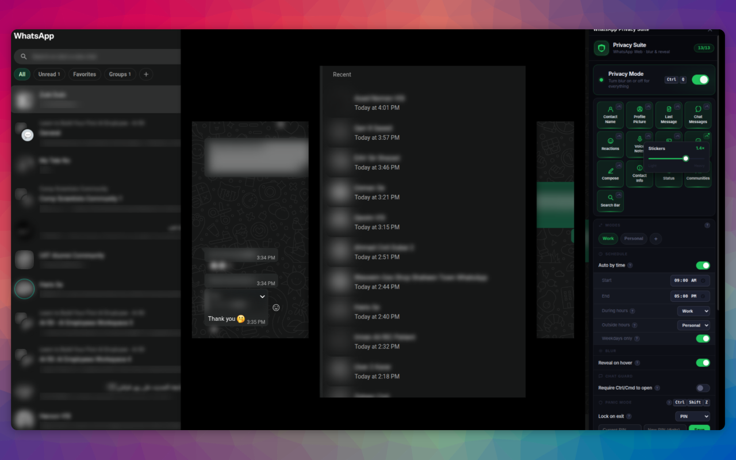The width and height of the screenshot is (736, 460).
Task: Open intensity control on Contact Name tile
Action: coord(619,106)
